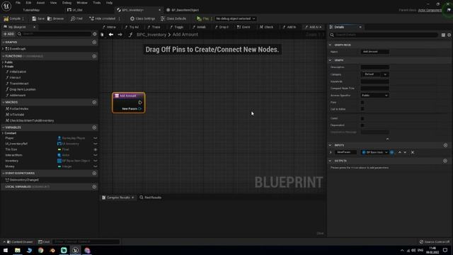Screen dimensions: 453x255
Task: Collapse the Variables section
Action: point(4,127)
